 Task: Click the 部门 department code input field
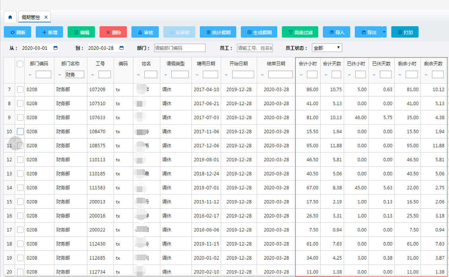(x=179, y=47)
